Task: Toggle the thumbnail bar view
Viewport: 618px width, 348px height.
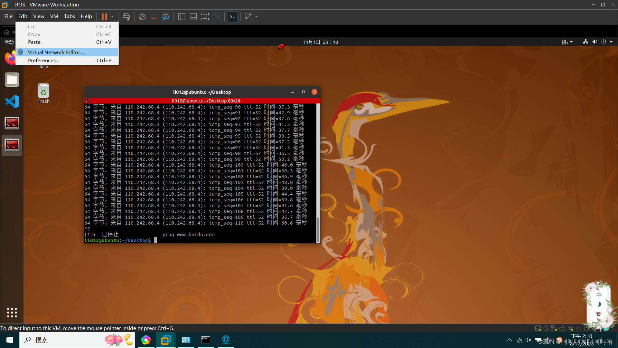Action: click(193, 16)
